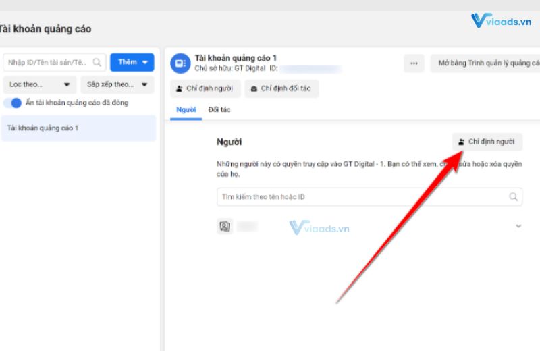This screenshot has width=540, height=351.
Task: Click the user avatar icon in people list
Action: [x=225, y=227]
